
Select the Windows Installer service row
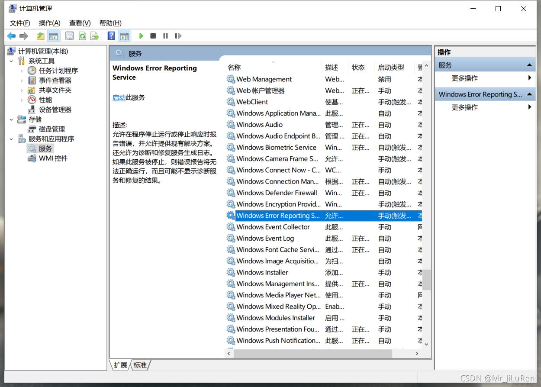coord(324,273)
